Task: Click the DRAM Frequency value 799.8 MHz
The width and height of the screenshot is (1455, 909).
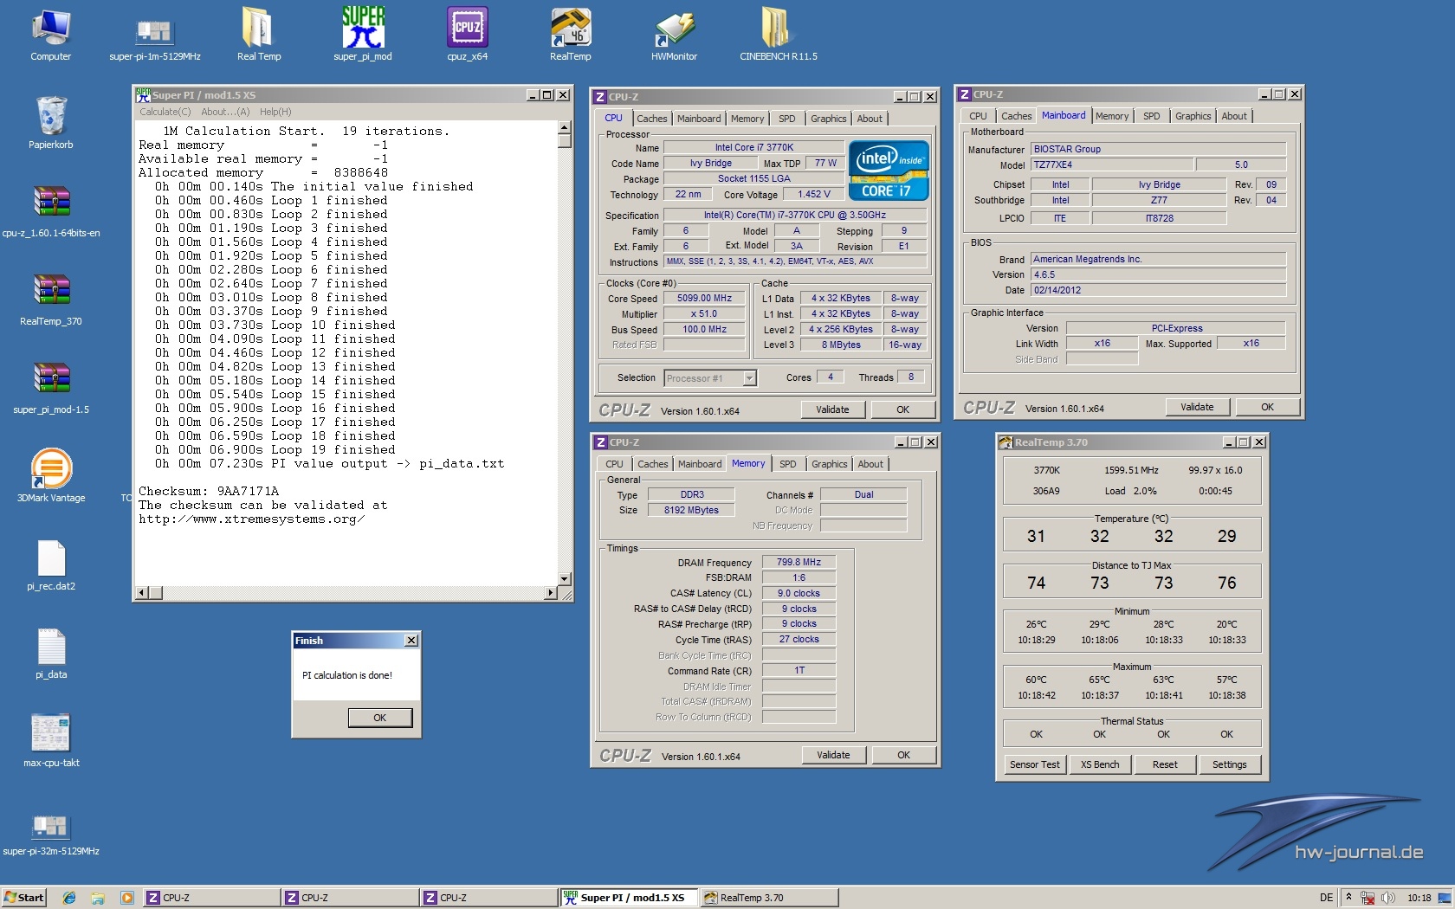Action: (x=799, y=562)
